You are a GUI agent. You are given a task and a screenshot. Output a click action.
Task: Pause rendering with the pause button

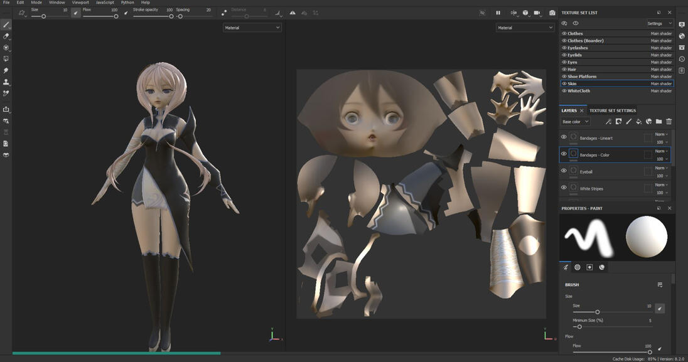tap(498, 13)
